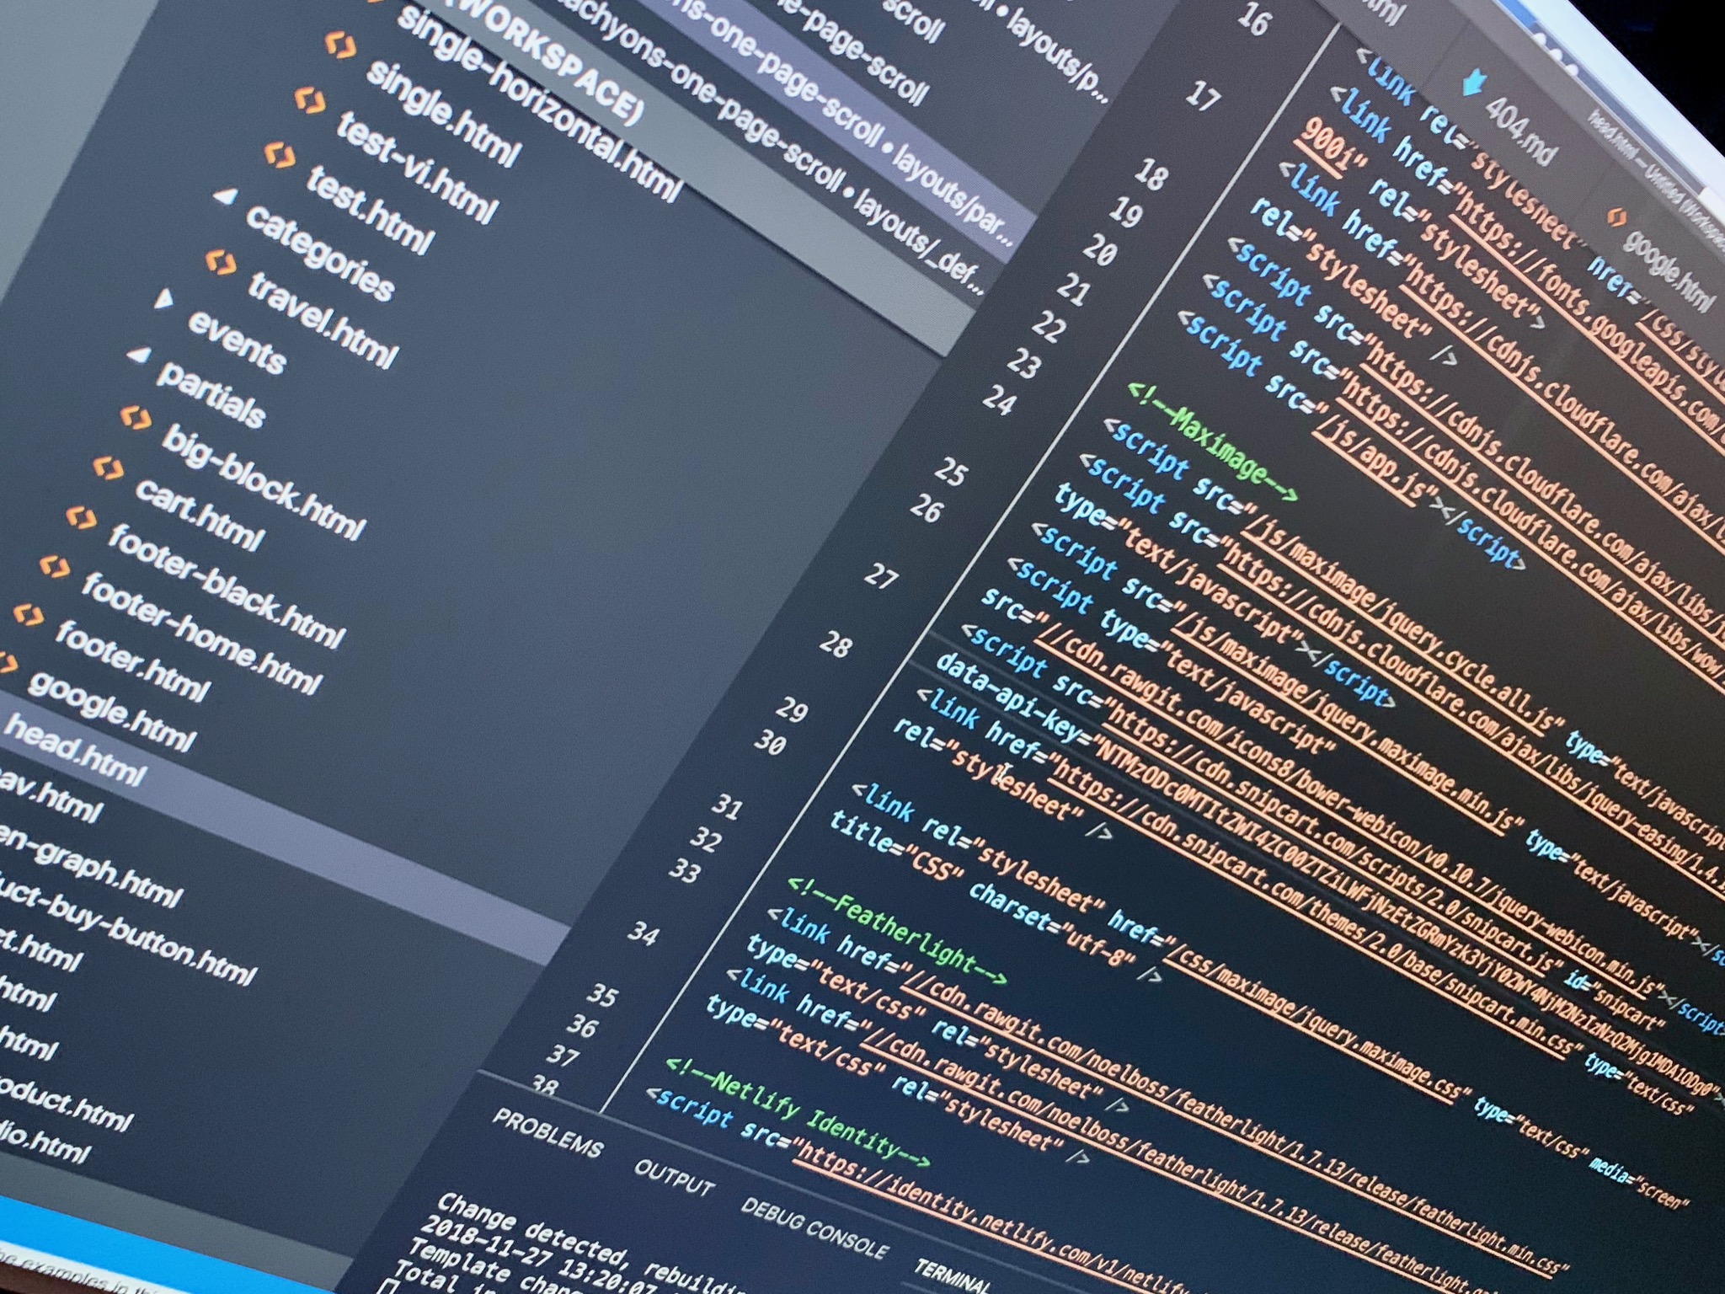This screenshot has height=1294, width=1725.
Task: Switch to the PROBLEMS panel tab
Action: [547, 1131]
